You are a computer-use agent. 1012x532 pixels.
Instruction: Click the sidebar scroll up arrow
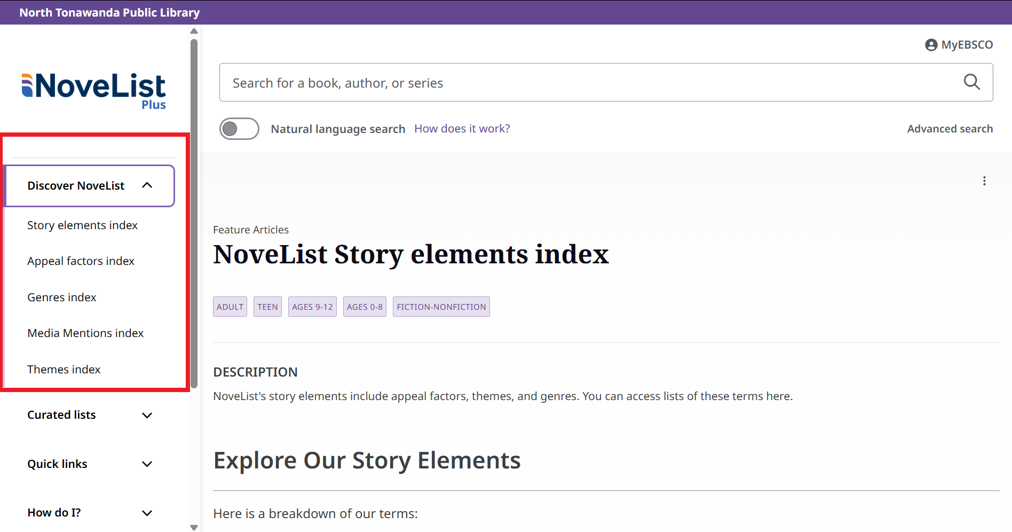click(194, 31)
